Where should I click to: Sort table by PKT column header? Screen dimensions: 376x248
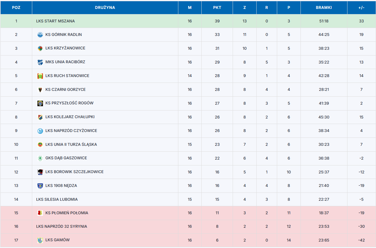pos(217,8)
